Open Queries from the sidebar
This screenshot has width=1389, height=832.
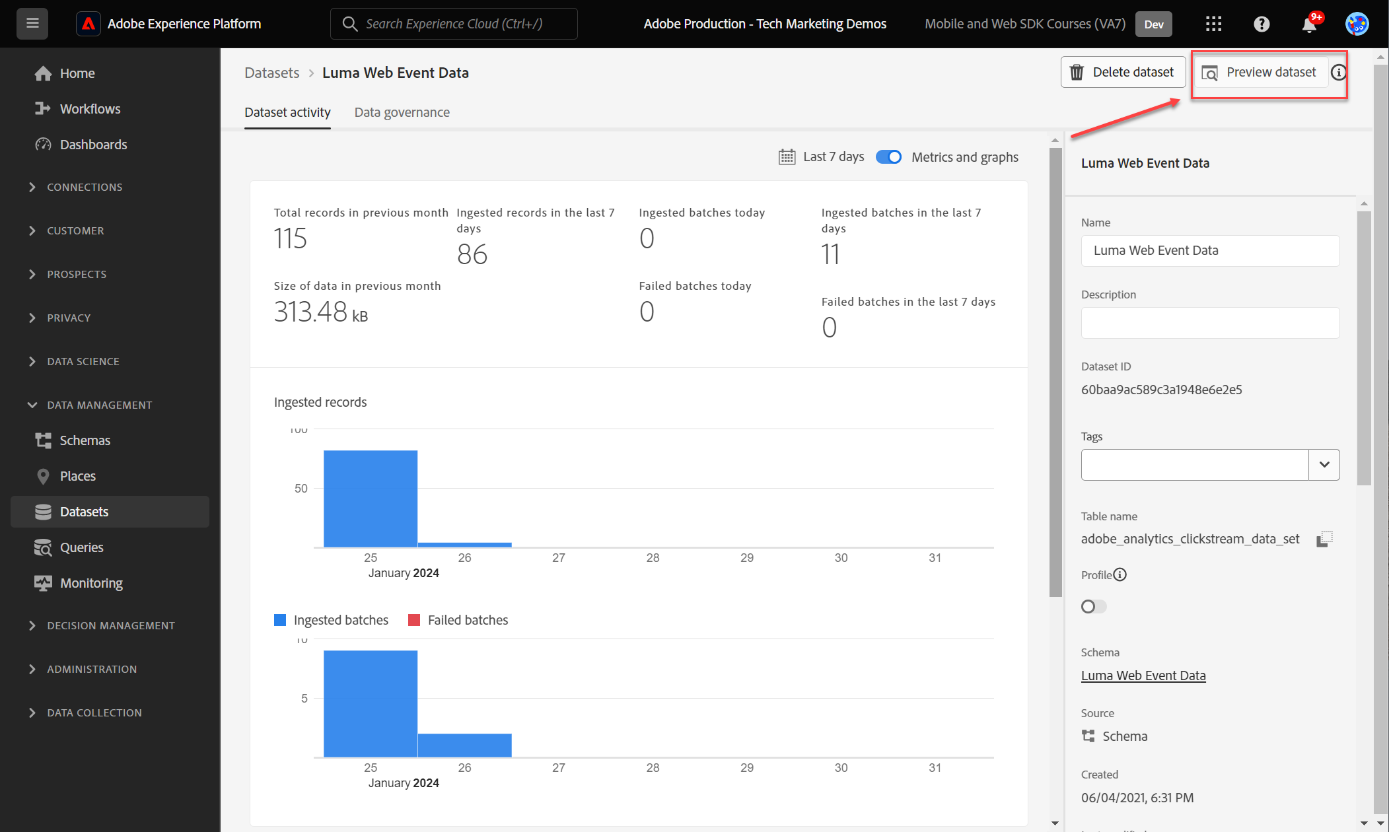click(81, 547)
